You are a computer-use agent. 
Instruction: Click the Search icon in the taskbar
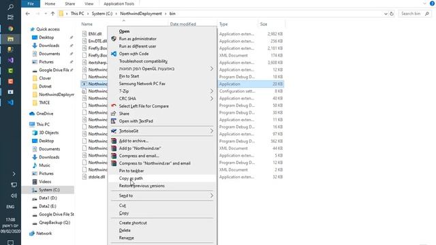pyautogui.click(x=11, y=7)
